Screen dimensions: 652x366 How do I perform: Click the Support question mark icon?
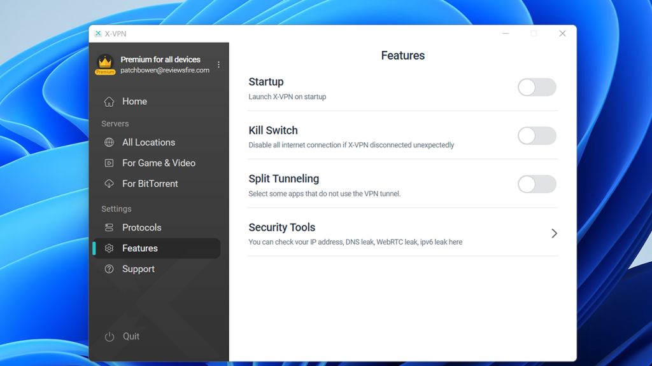[109, 269]
